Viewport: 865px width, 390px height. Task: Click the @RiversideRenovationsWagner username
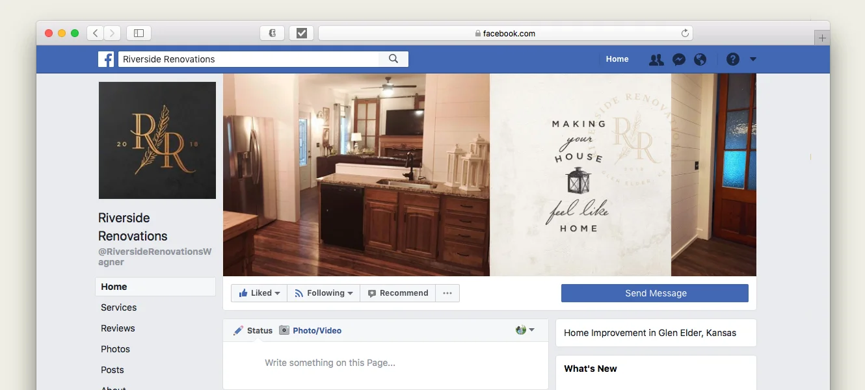tap(155, 257)
